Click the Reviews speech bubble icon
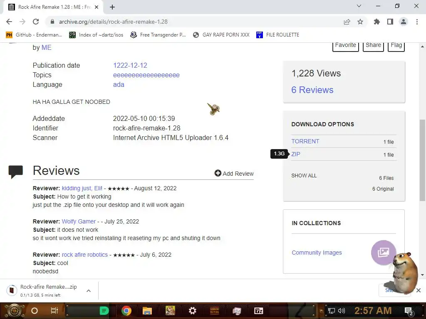Viewport: 426px width, 319px height. point(15,172)
